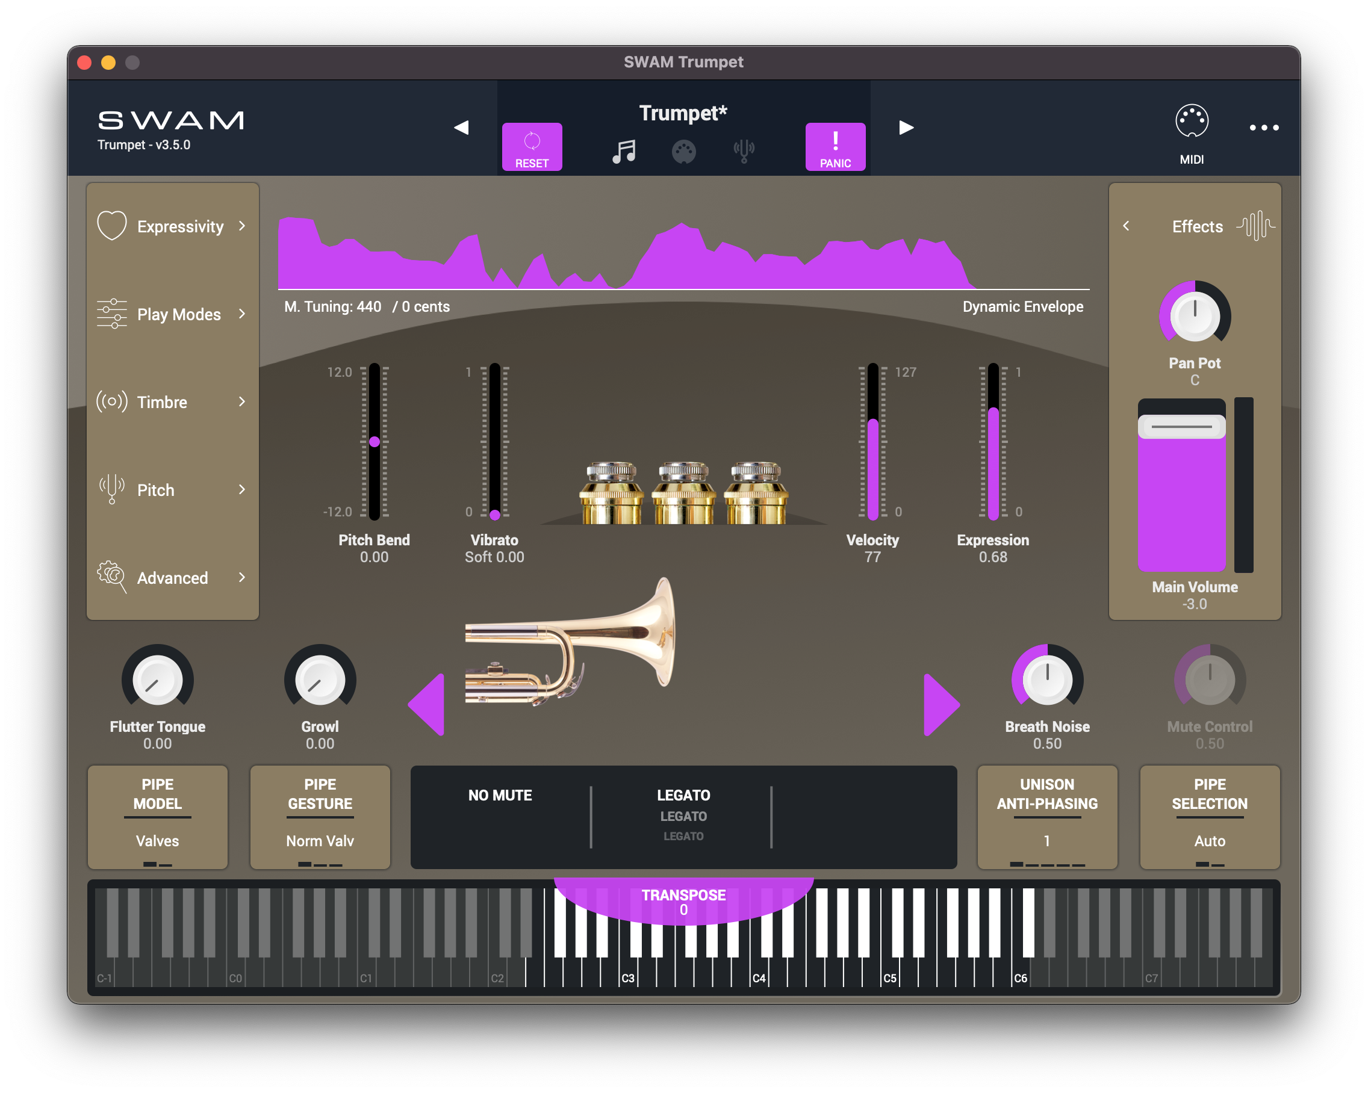Click the Effects waveform icon
This screenshot has width=1368, height=1093.
[x=1255, y=225]
